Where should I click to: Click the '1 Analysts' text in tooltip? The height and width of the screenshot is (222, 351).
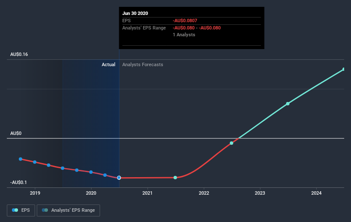184,35
